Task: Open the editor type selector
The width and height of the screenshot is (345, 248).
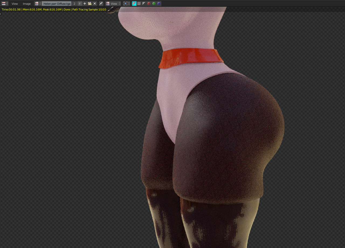Action: coord(5,4)
